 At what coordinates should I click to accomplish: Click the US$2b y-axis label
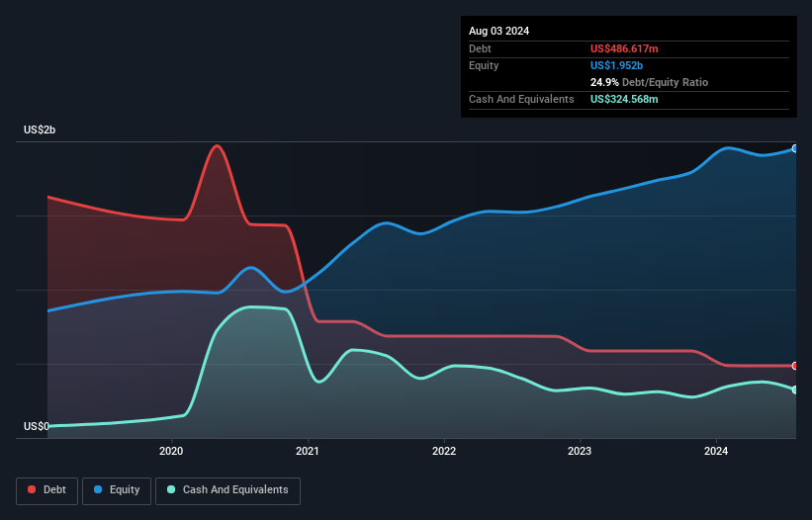pos(40,130)
